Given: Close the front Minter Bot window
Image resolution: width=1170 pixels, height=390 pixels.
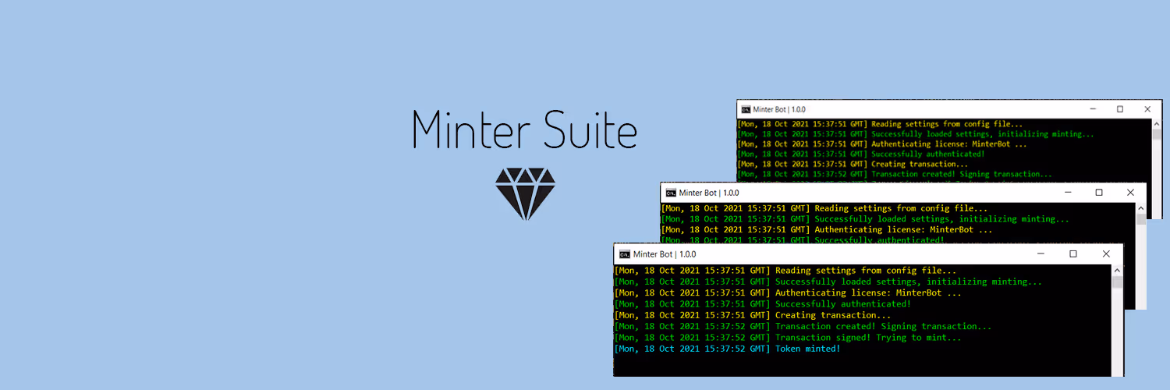Looking at the screenshot, I should click(1106, 254).
